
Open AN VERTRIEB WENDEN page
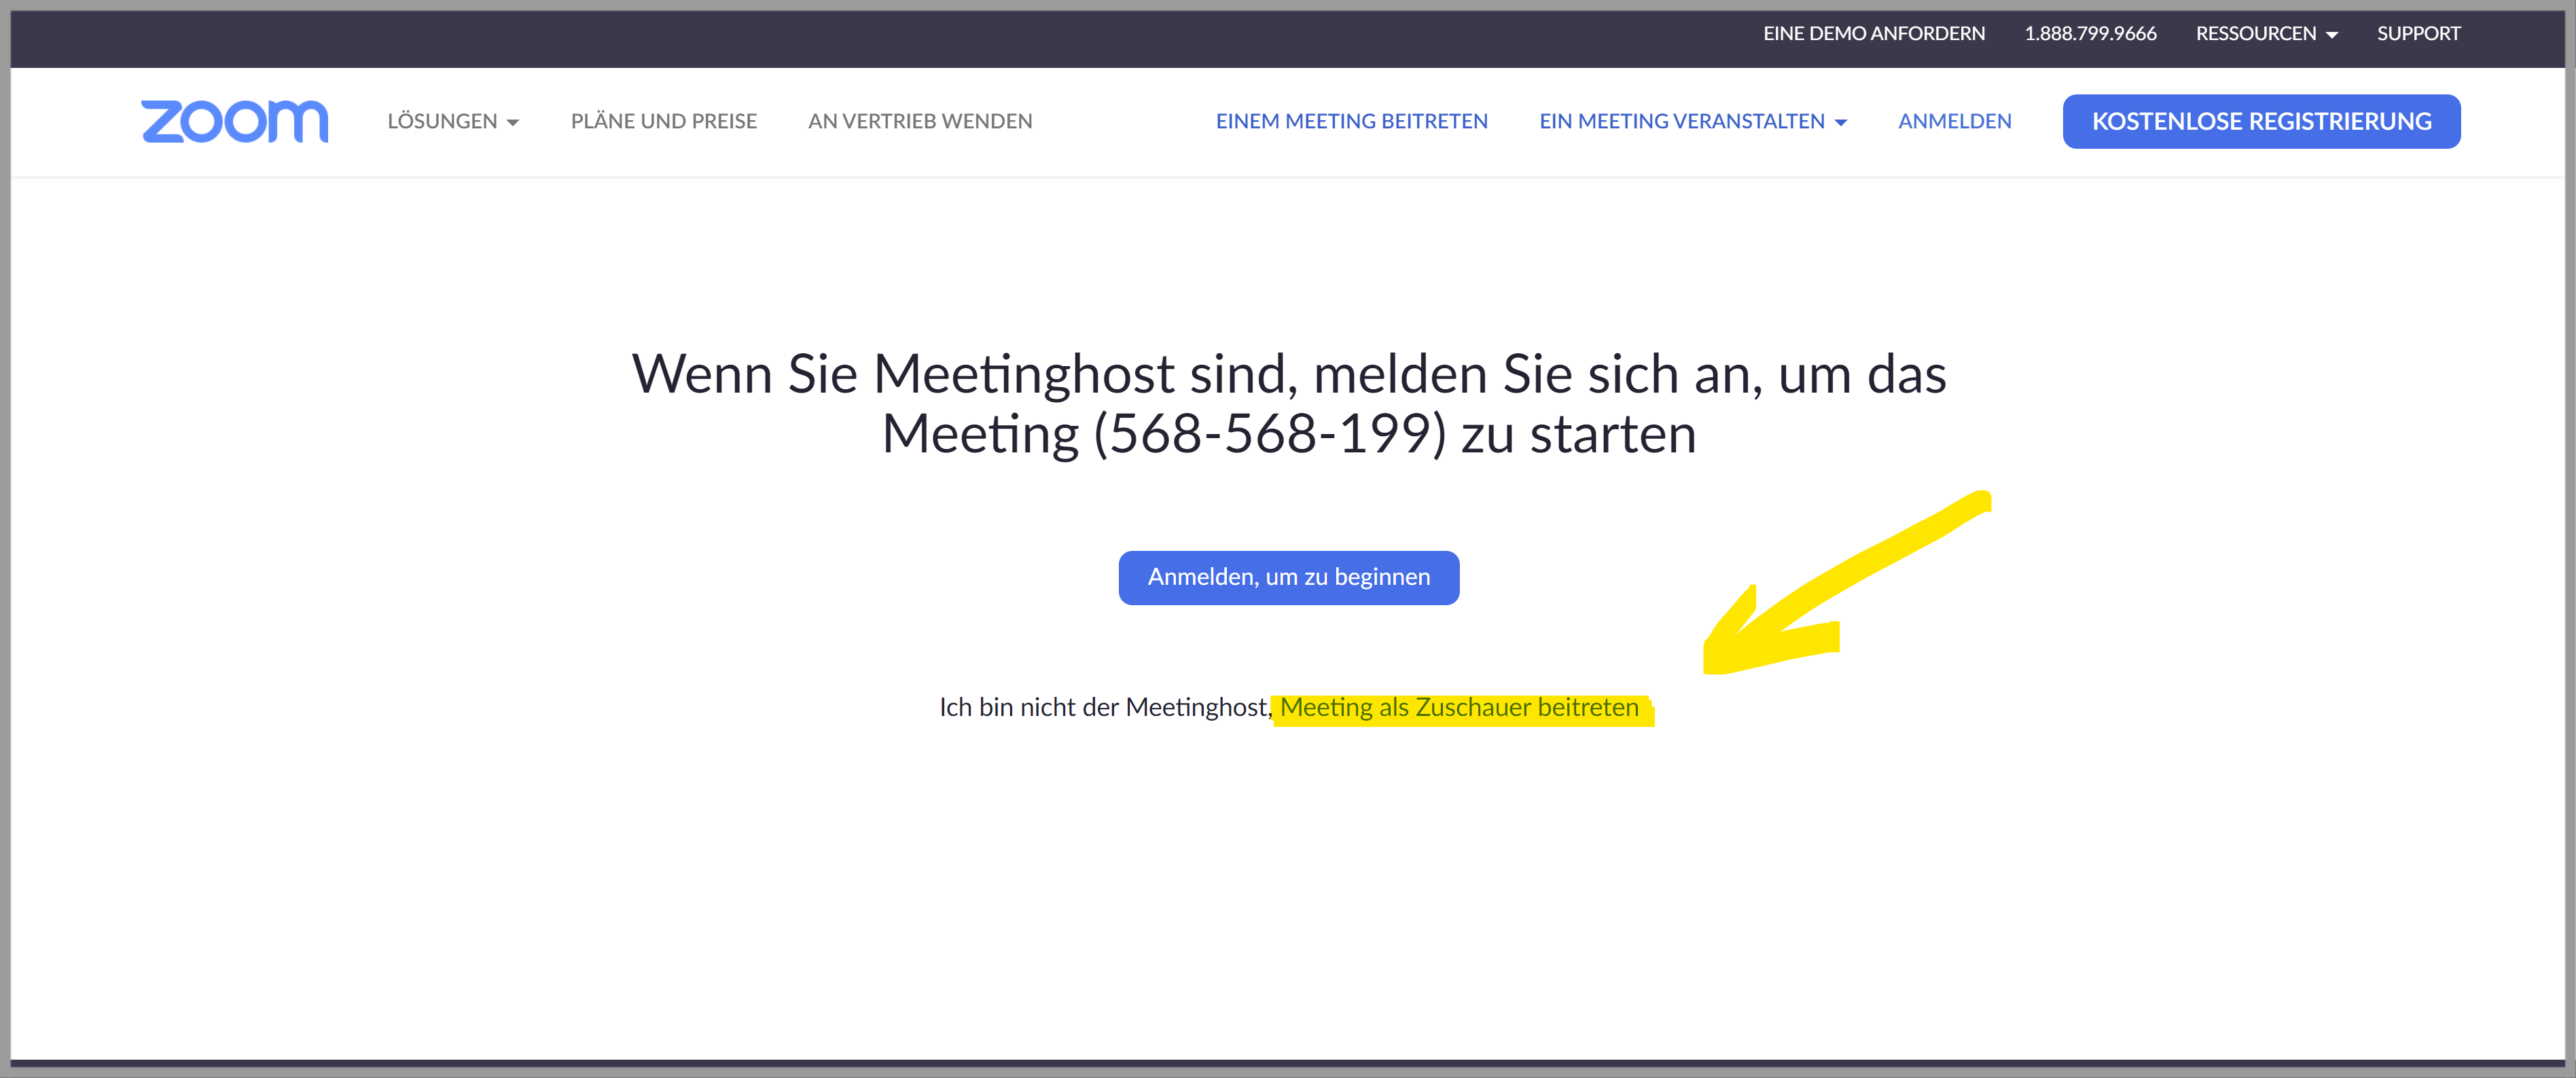point(920,121)
